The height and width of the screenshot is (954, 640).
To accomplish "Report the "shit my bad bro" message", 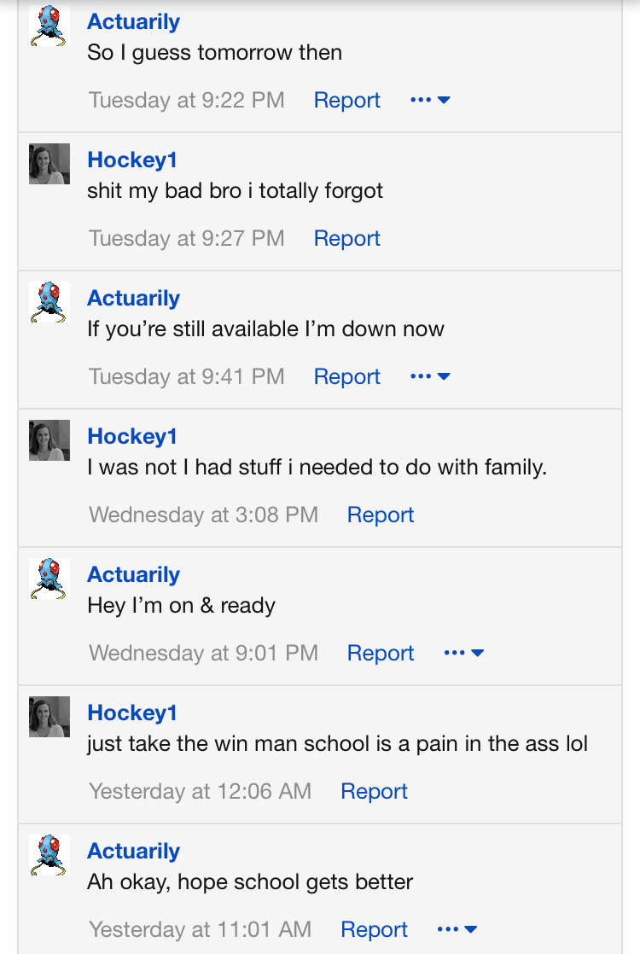I will 346,238.
